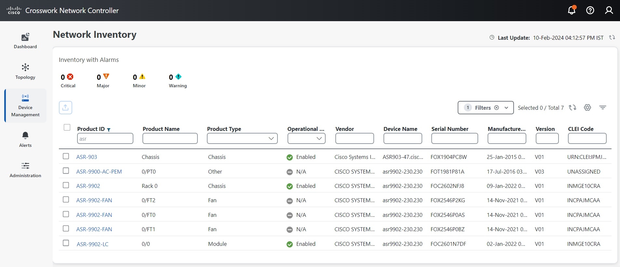Screen dimensions: 620x267
Task: Click the Vendor filter field
Action: tap(355, 138)
